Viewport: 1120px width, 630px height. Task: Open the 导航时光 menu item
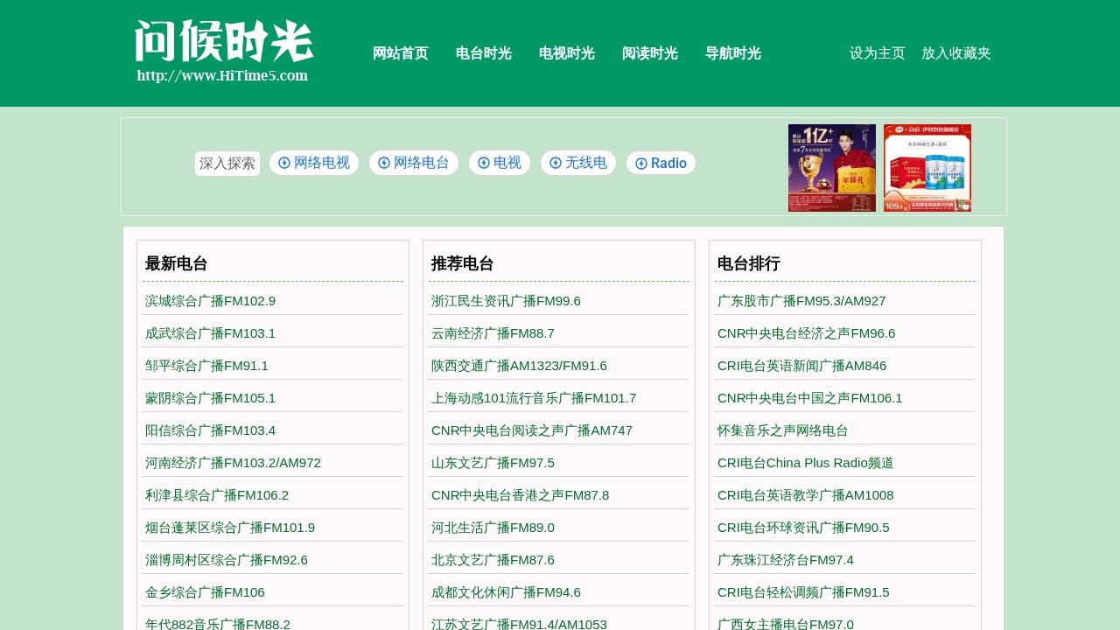click(x=732, y=53)
